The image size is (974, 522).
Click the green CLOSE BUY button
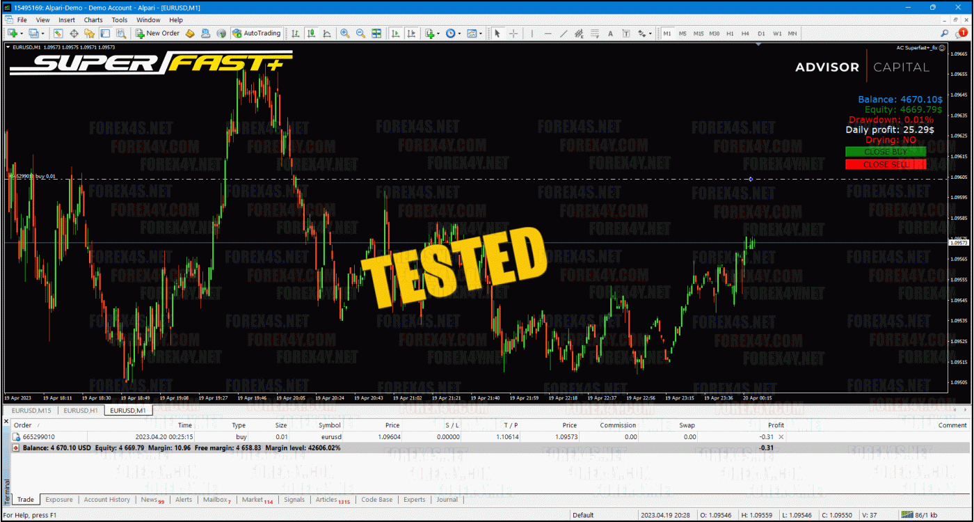coord(885,151)
